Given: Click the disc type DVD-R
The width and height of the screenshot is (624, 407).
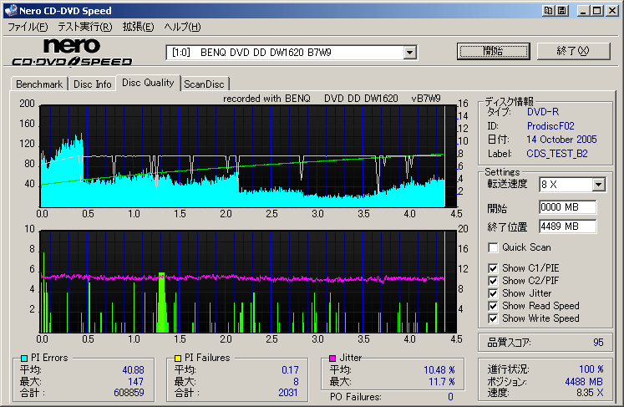Looking at the screenshot, I should click(x=543, y=112).
